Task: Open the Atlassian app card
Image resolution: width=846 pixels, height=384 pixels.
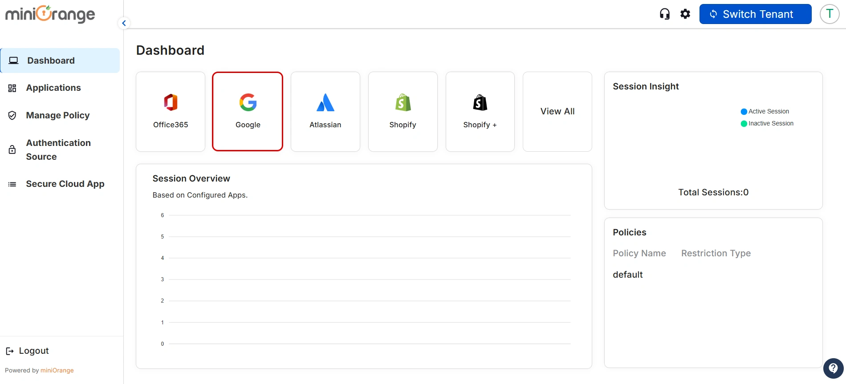Action: pyautogui.click(x=325, y=112)
